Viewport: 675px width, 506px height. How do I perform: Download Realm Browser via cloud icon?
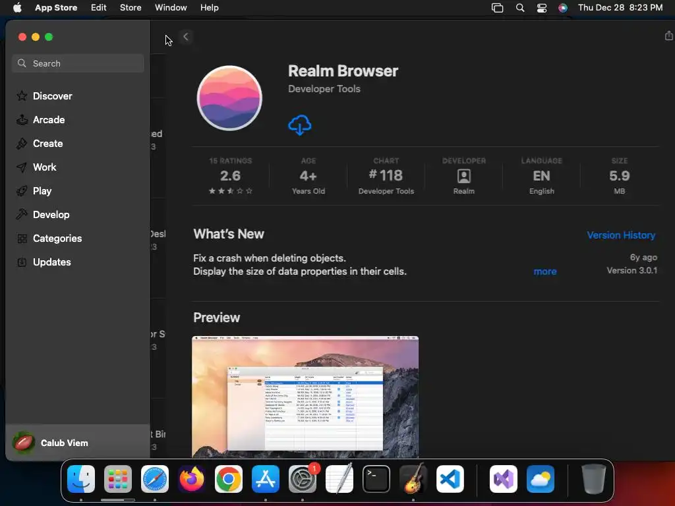(x=300, y=125)
